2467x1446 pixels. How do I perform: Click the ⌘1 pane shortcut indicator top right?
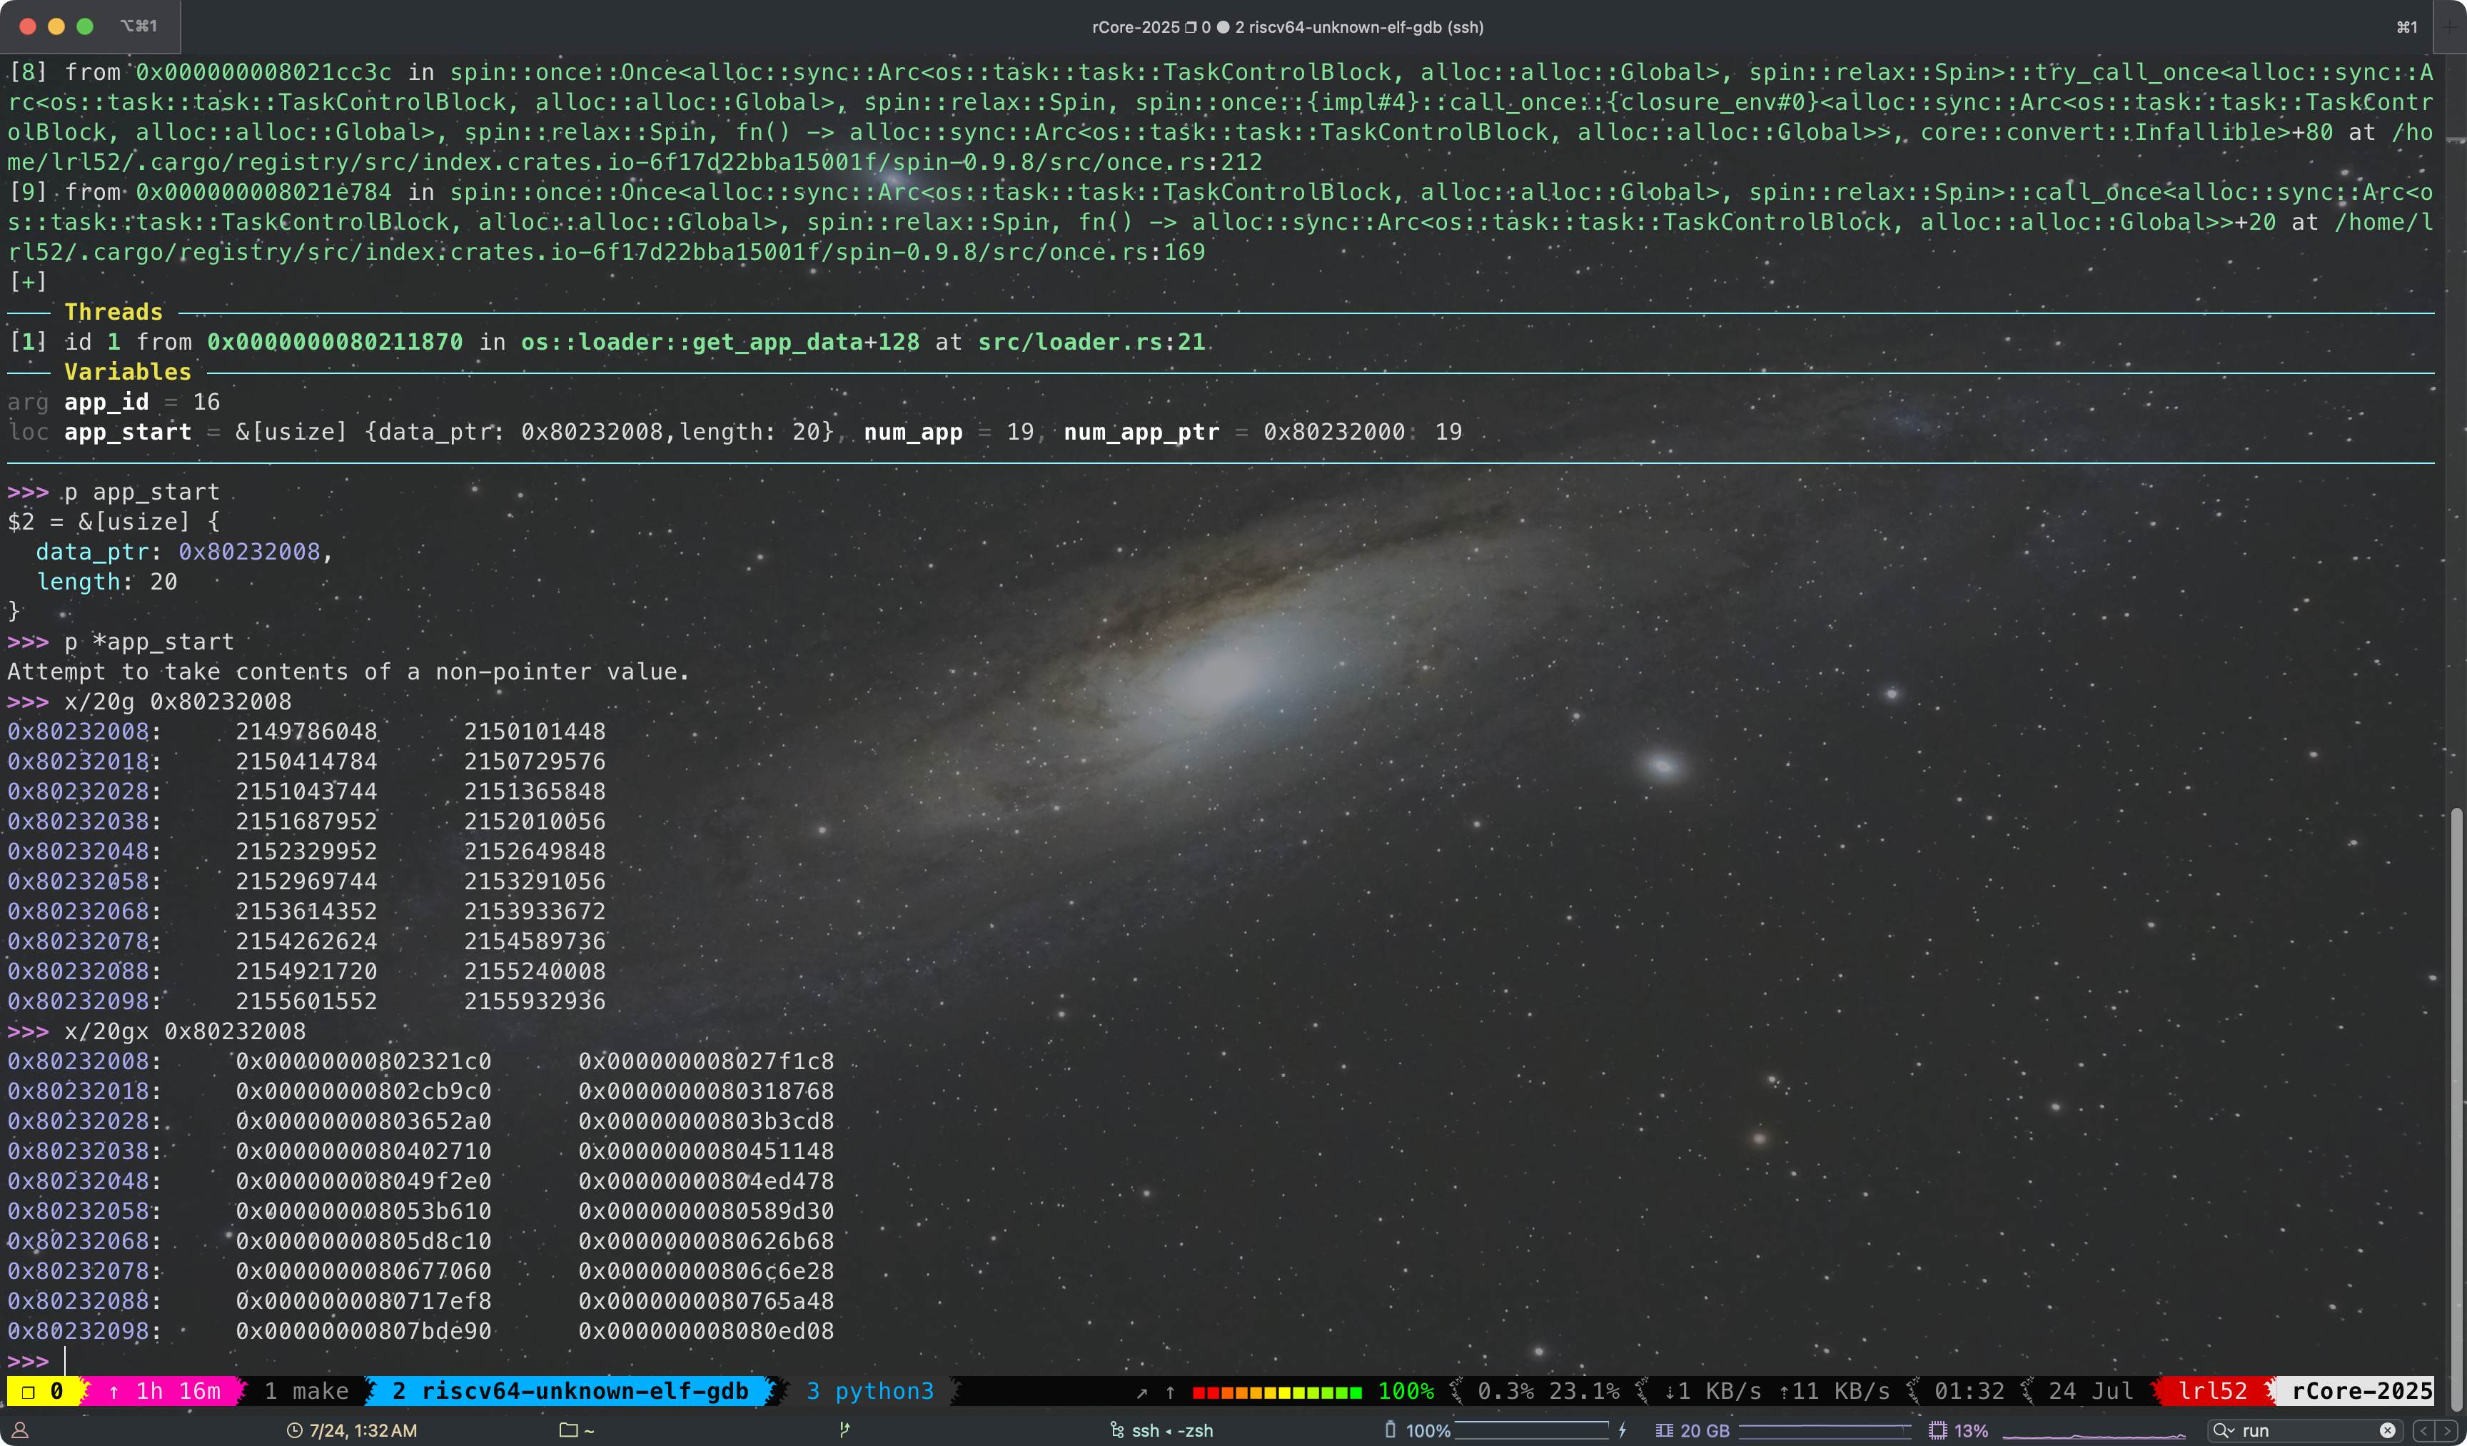[x=2407, y=26]
